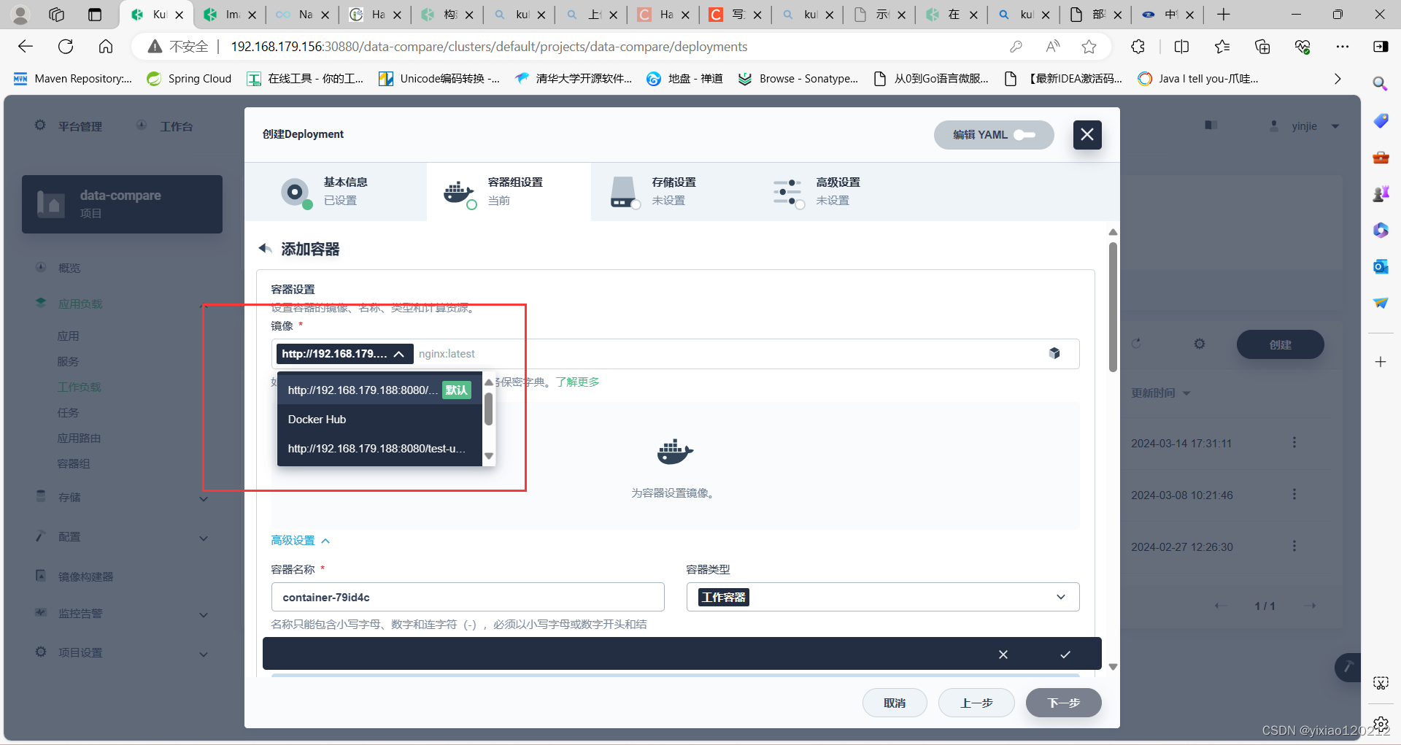This screenshot has width=1401, height=745.
Task: Click the 镜像构建器 sidebar icon
Action: pos(41,575)
